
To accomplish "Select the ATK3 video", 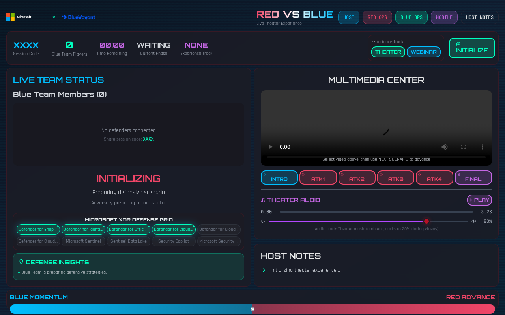I will coord(396,178).
